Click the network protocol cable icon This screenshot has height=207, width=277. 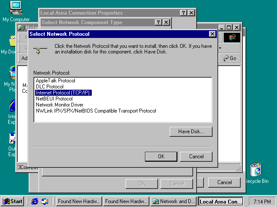40,50
